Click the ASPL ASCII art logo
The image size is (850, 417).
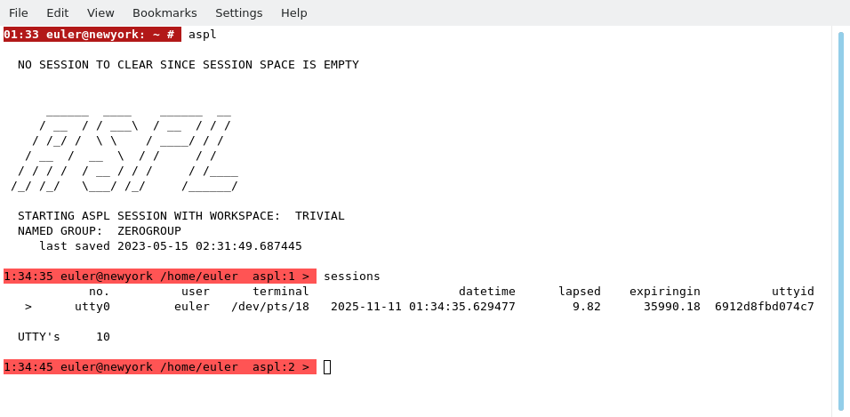pyautogui.click(x=124, y=149)
